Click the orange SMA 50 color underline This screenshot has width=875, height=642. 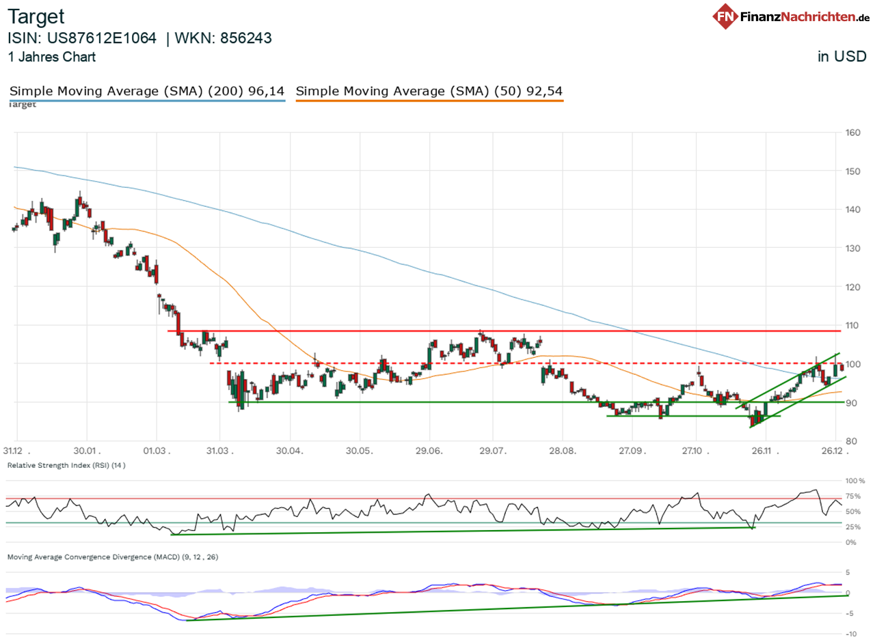pyautogui.click(x=429, y=100)
